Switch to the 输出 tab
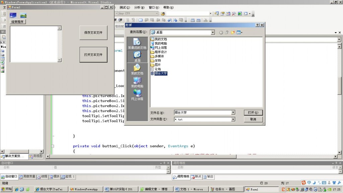Image resolution: width=343 pixels, height=193 pixels. pos(208,177)
